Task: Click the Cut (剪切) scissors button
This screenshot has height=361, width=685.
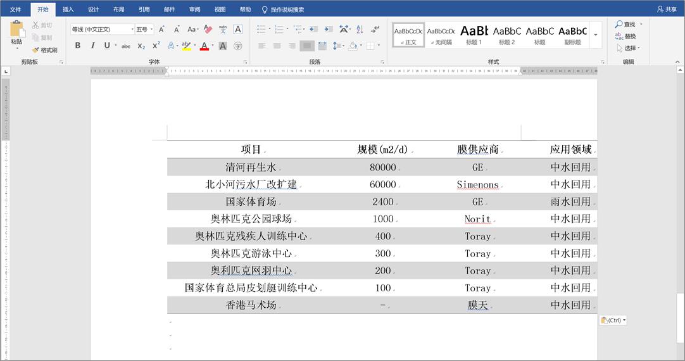Action: [x=42, y=25]
